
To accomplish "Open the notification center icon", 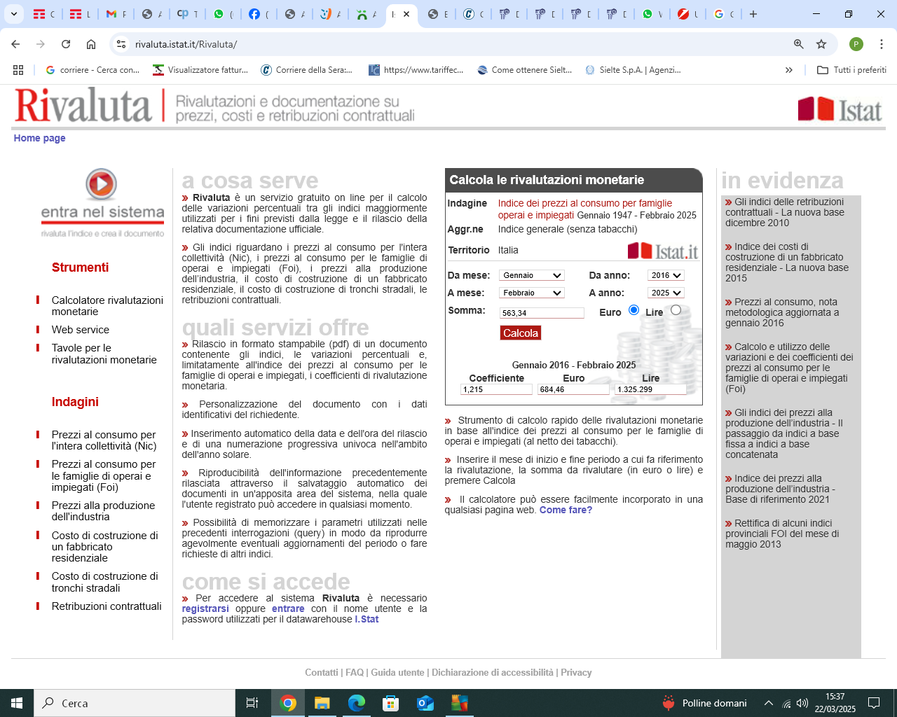I will pos(874,703).
